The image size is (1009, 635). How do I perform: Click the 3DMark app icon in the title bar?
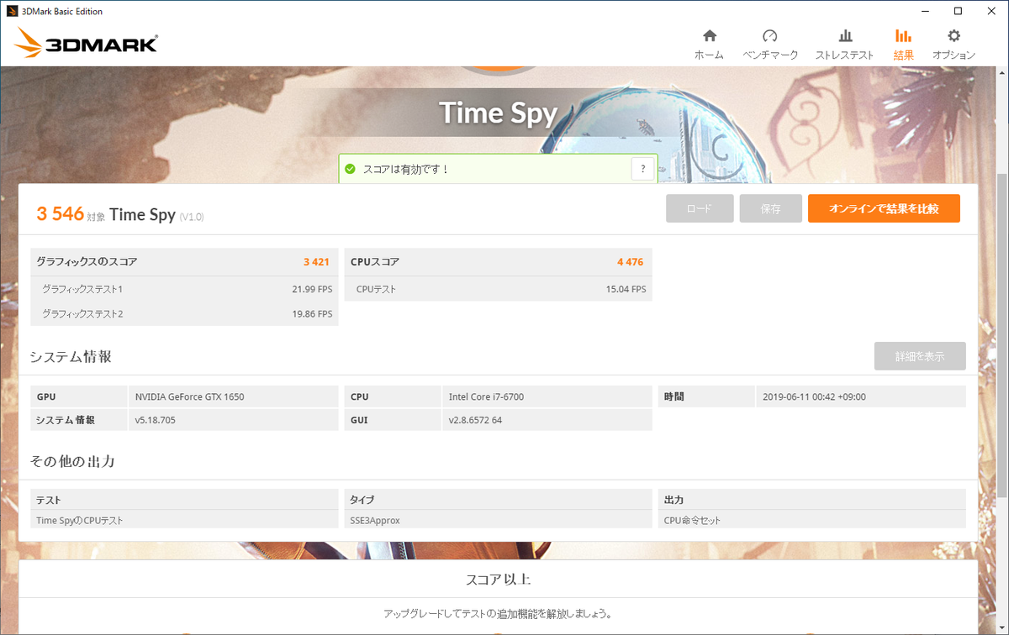pyautogui.click(x=13, y=11)
